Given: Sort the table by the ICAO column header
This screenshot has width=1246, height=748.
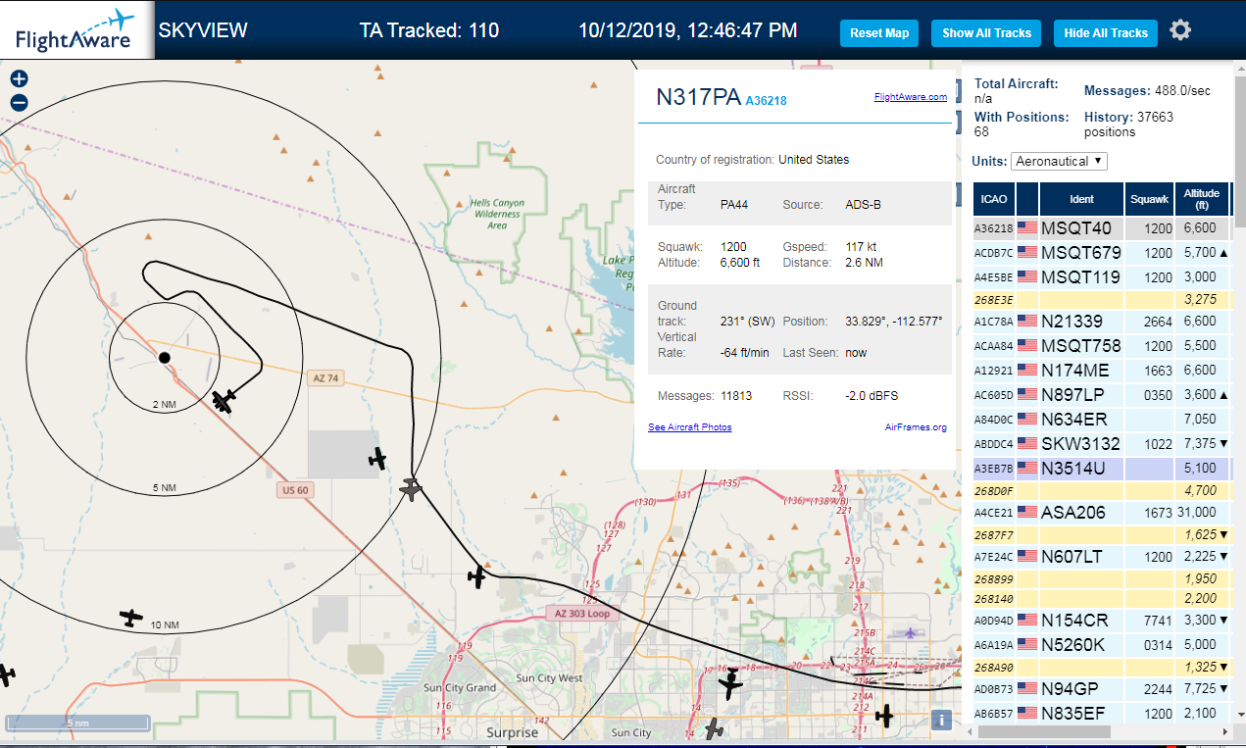Looking at the screenshot, I should [x=994, y=199].
